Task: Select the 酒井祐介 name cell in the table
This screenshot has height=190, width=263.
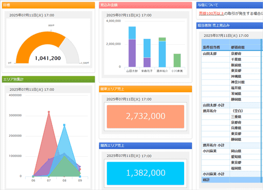Action: [216, 111]
